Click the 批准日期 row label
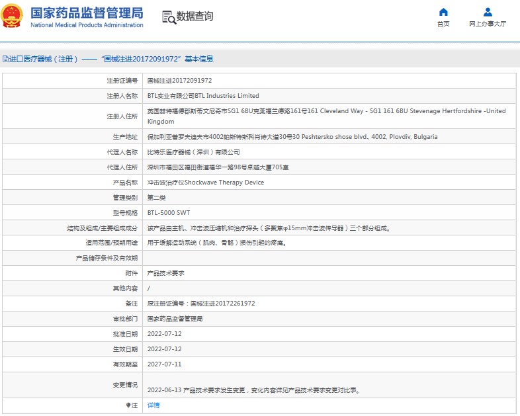 point(125,334)
